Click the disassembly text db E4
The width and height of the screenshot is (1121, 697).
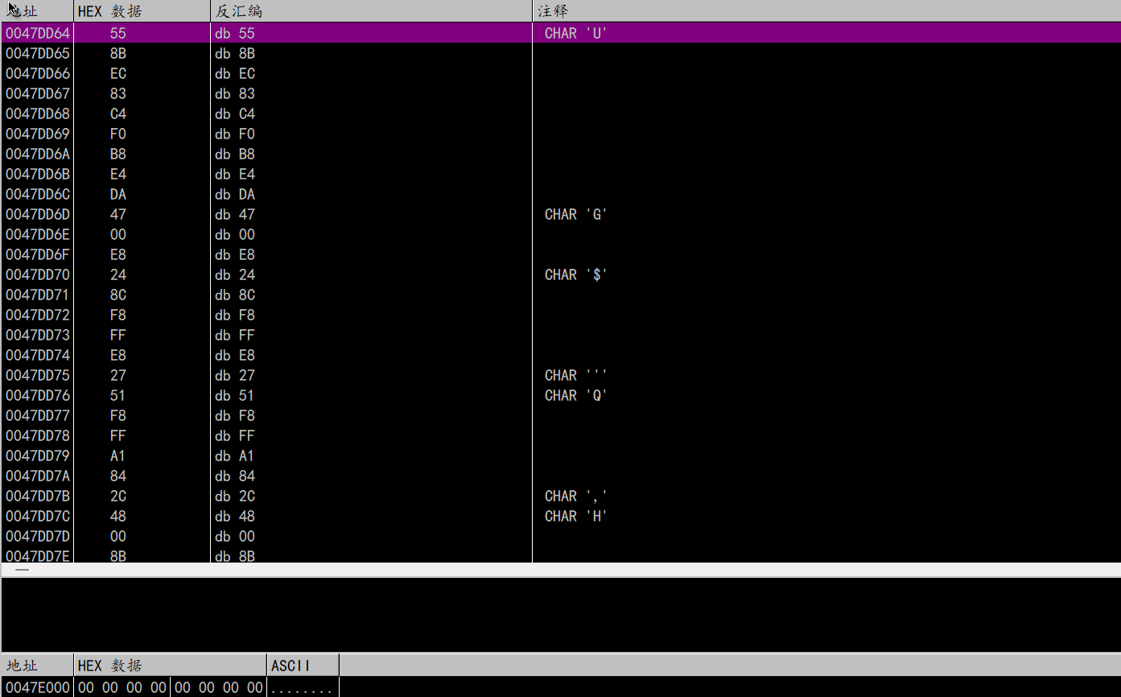click(x=235, y=174)
